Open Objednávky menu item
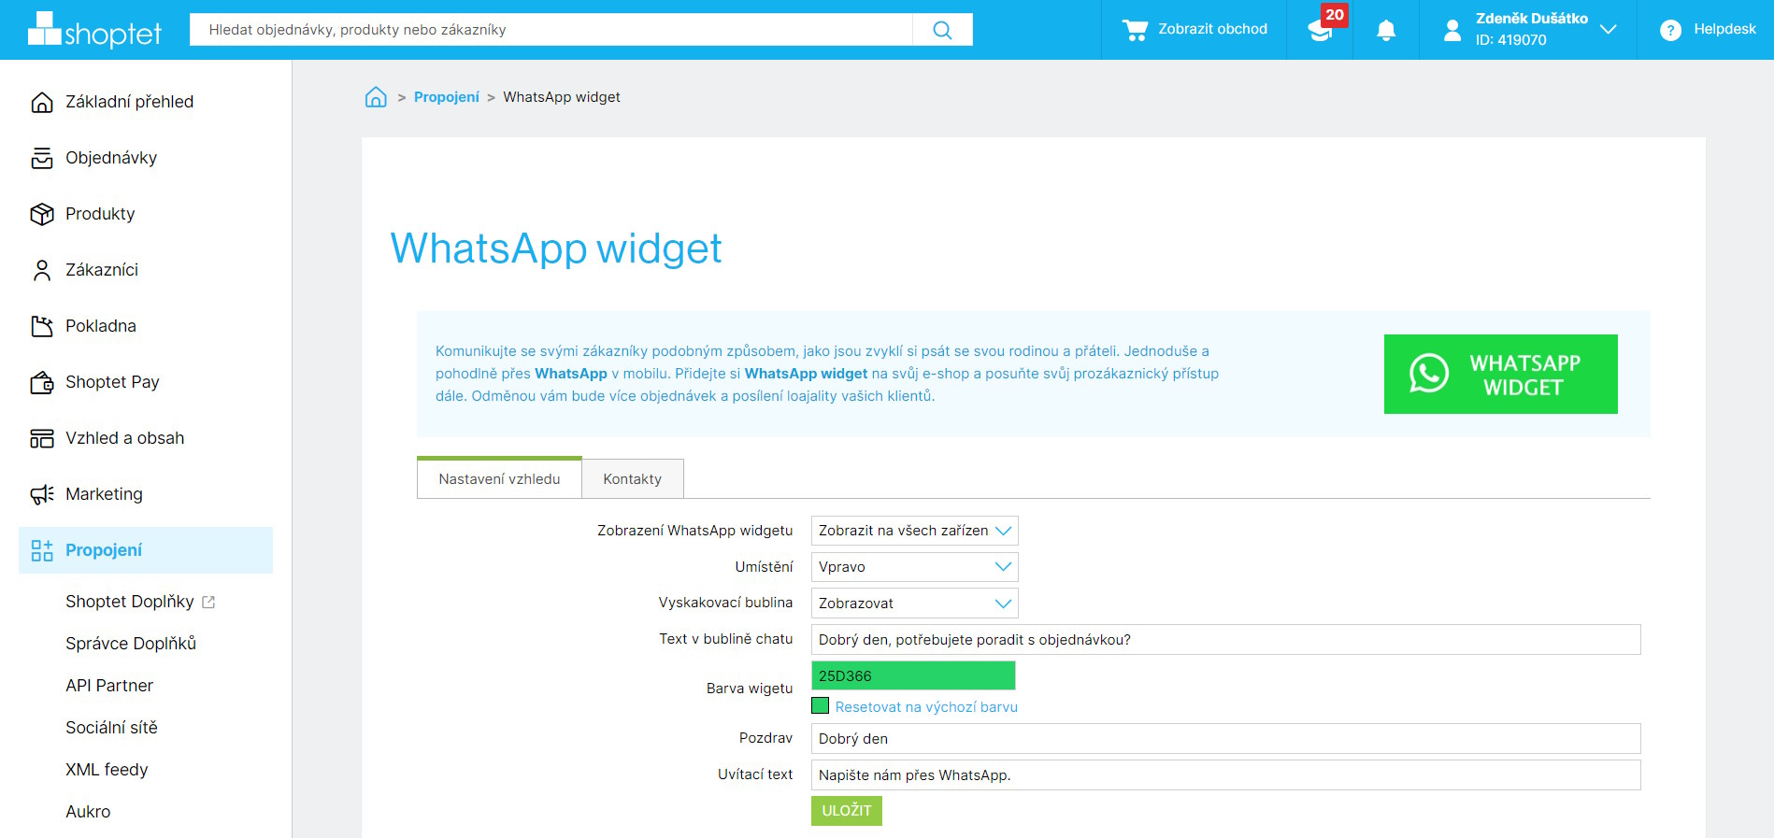Image resolution: width=1774 pixels, height=838 pixels. [111, 158]
